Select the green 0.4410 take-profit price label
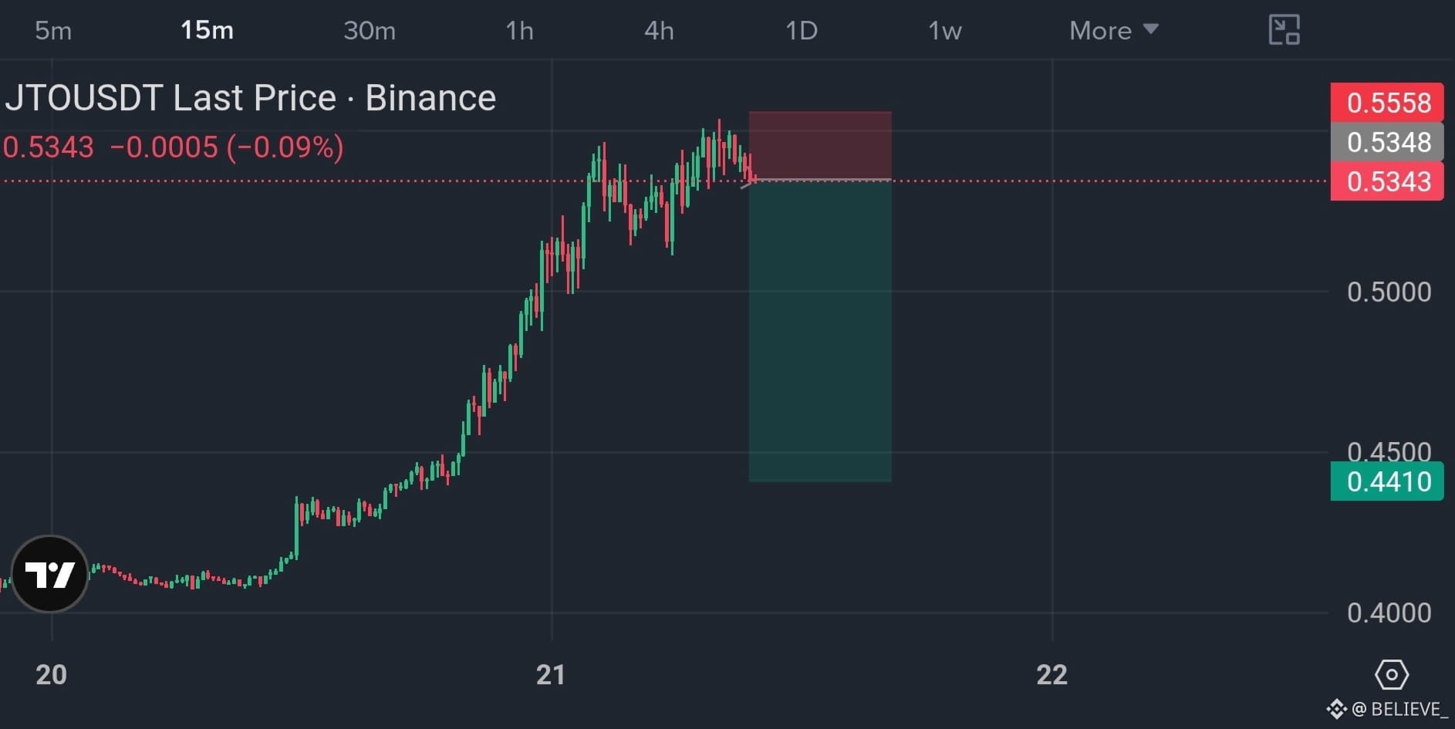The height and width of the screenshot is (729, 1455). point(1387,481)
